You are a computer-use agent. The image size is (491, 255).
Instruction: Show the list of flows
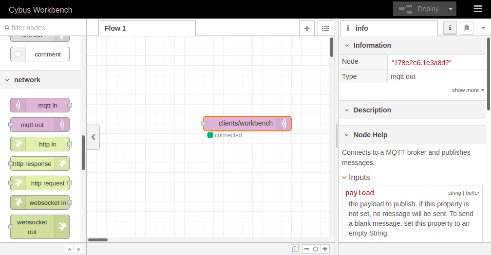[x=325, y=28]
